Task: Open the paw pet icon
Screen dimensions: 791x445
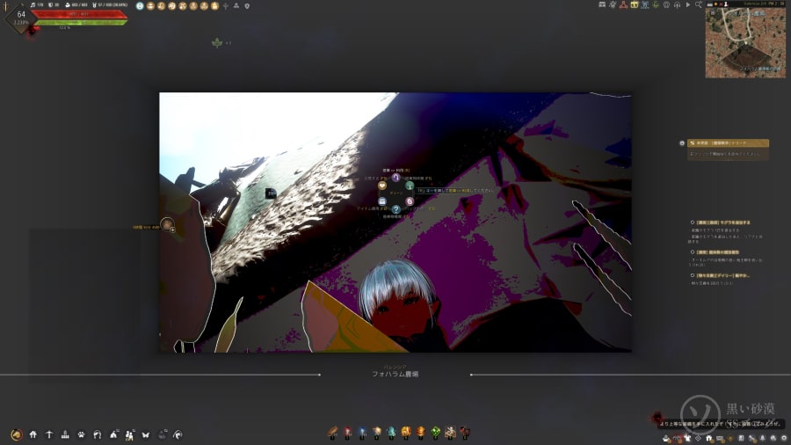Action: (81, 434)
